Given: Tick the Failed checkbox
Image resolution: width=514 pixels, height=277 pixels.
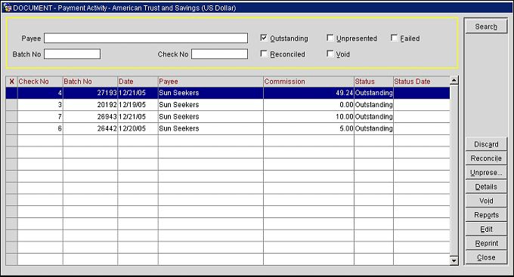Looking at the screenshot, I should pyautogui.click(x=394, y=38).
